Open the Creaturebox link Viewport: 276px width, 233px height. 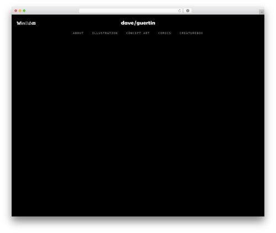[x=191, y=33]
